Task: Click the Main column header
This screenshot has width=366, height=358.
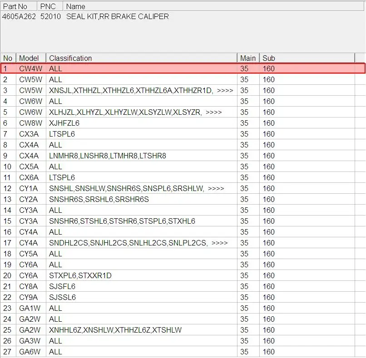Action: point(248,58)
